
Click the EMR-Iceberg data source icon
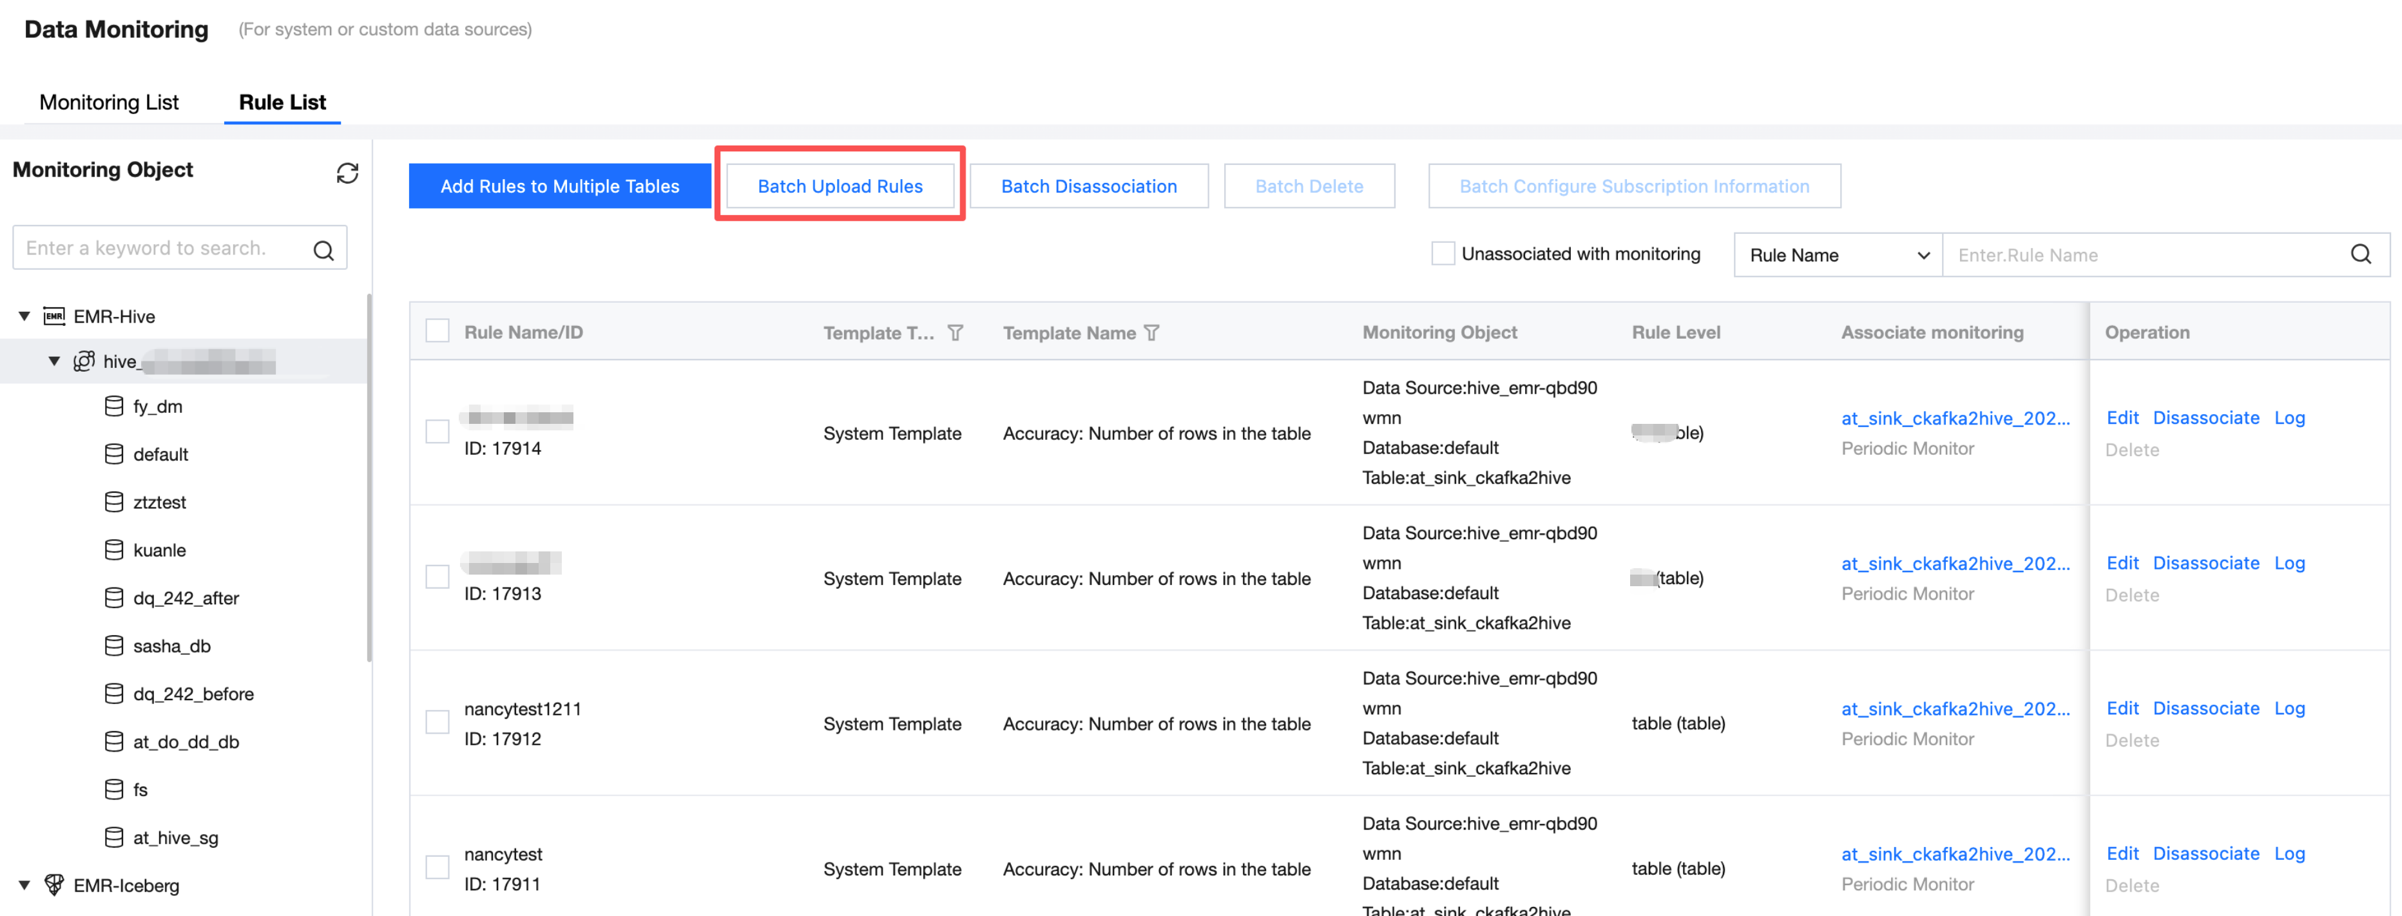tap(54, 884)
